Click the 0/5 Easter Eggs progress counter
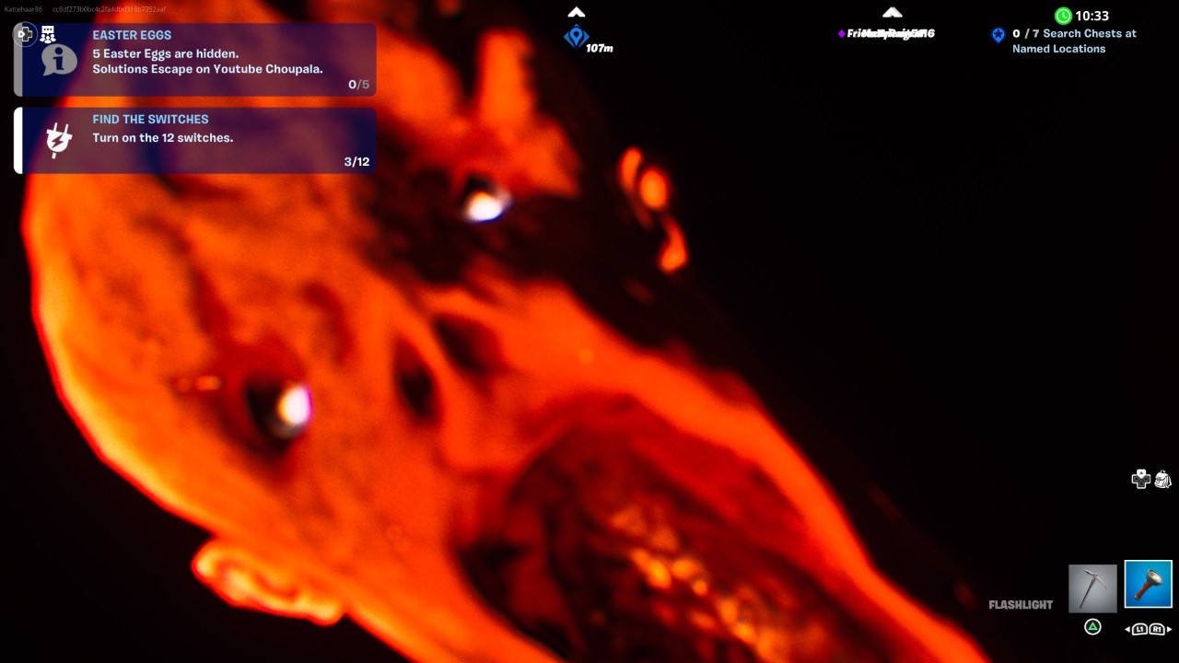1179x663 pixels. pos(359,85)
